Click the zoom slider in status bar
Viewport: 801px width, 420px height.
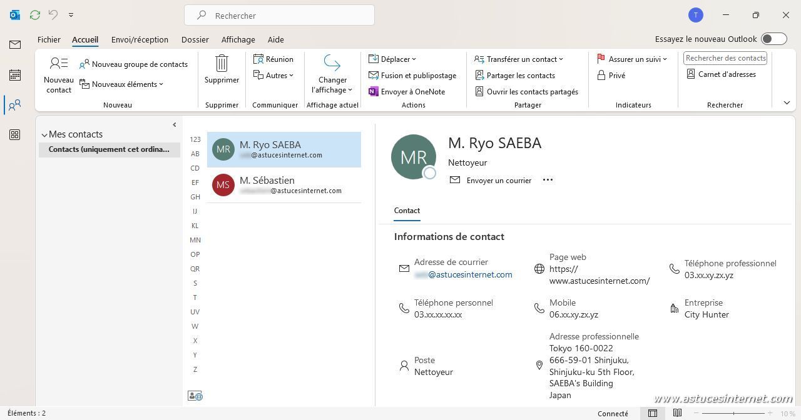(x=733, y=413)
